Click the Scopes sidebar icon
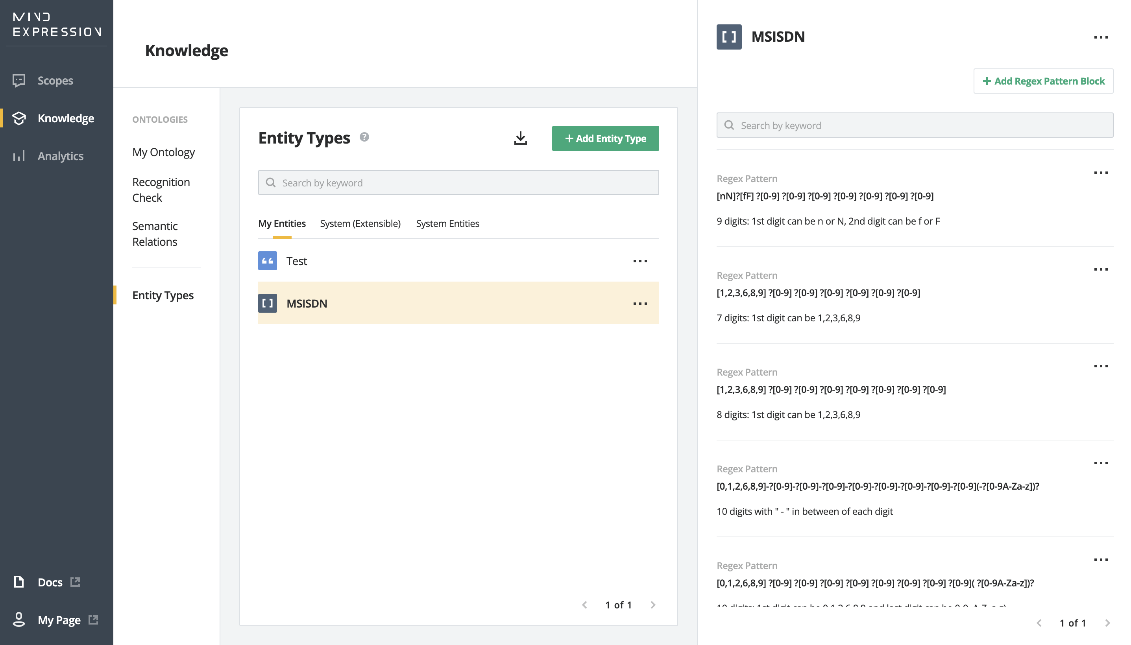The height and width of the screenshot is (645, 1131). [19, 80]
